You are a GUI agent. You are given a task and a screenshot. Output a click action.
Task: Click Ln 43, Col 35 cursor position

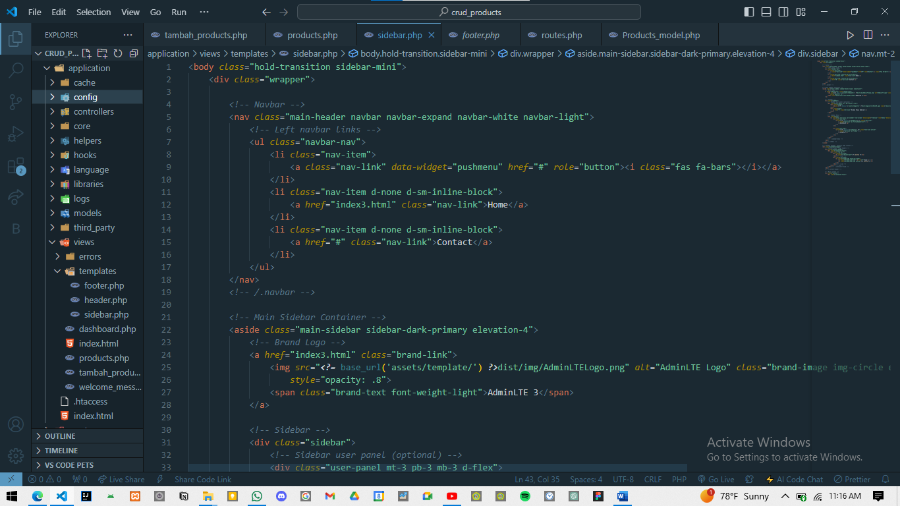click(x=537, y=480)
